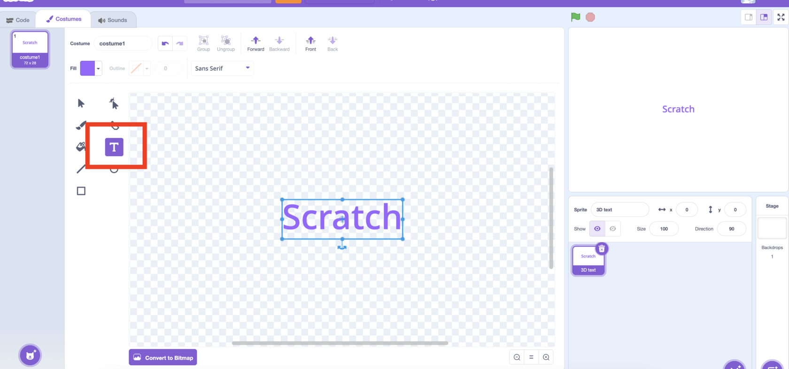Image resolution: width=789 pixels, height=369 pixels.
Task: Click the red stop button
Action: [590, 17]
